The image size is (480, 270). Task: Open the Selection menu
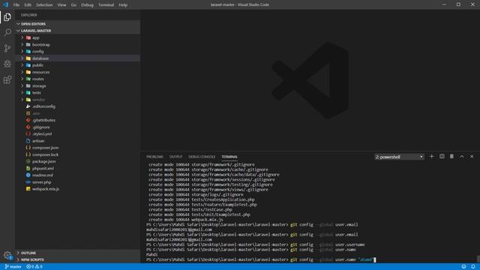click(x=44, y=5)
